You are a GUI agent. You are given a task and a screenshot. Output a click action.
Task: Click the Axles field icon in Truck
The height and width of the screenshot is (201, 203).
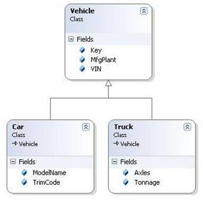tap(126, 173)
